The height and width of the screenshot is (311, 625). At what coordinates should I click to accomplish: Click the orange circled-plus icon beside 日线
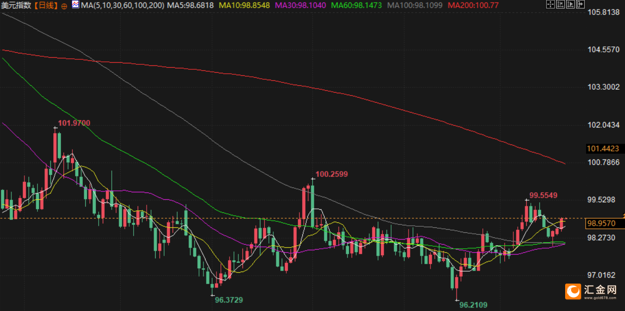coord(64,6)
